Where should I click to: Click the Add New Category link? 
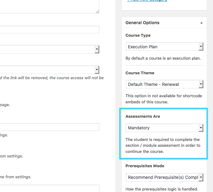click(x=147, y=1)
